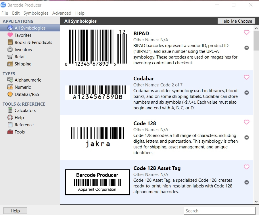Click the Asset Tag label thumbnail
The width and height of the screenshot is (259, 215).
click(x=97, y=182)
